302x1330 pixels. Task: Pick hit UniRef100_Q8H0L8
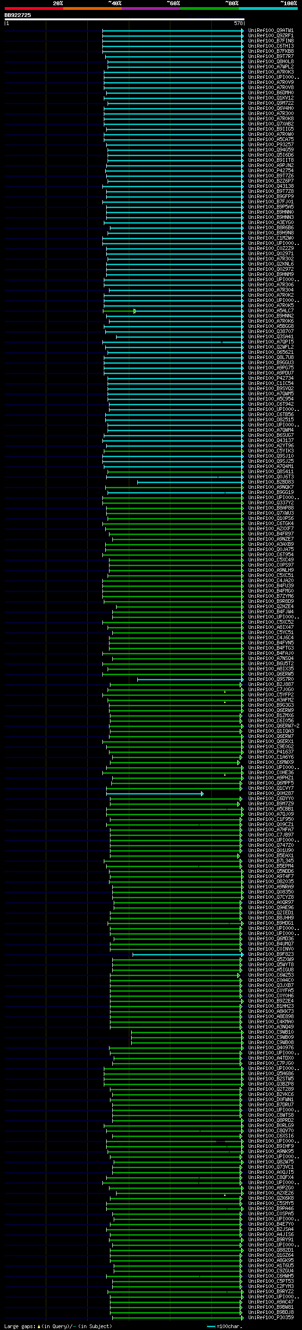(x=271, y=61)
